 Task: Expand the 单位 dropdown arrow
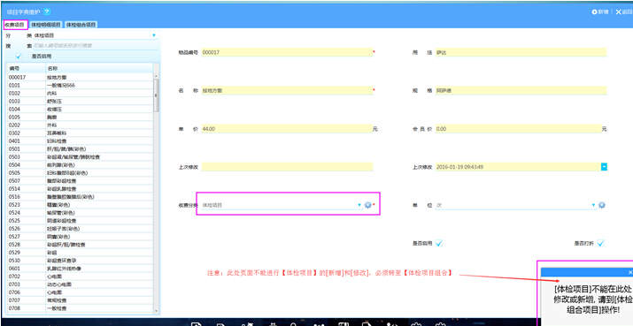click(593, 205)
